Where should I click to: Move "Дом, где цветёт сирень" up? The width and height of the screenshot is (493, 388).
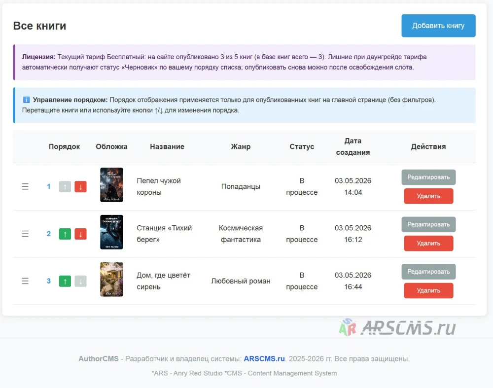tap(65, 281)
